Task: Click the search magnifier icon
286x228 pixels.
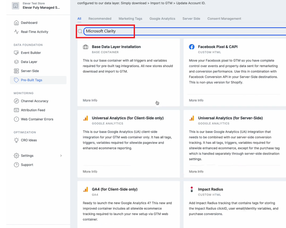Action: [x=80, y=31]
